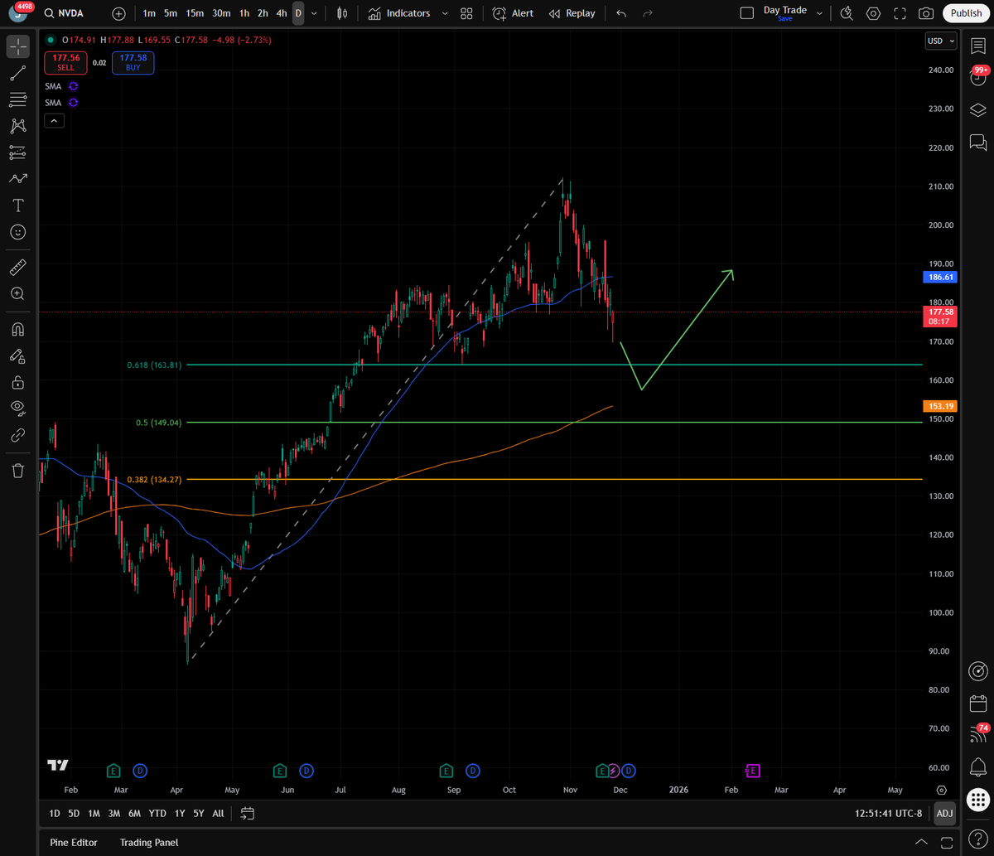Open the USD currency dropdown
The image size is (994, 856).
941,41
